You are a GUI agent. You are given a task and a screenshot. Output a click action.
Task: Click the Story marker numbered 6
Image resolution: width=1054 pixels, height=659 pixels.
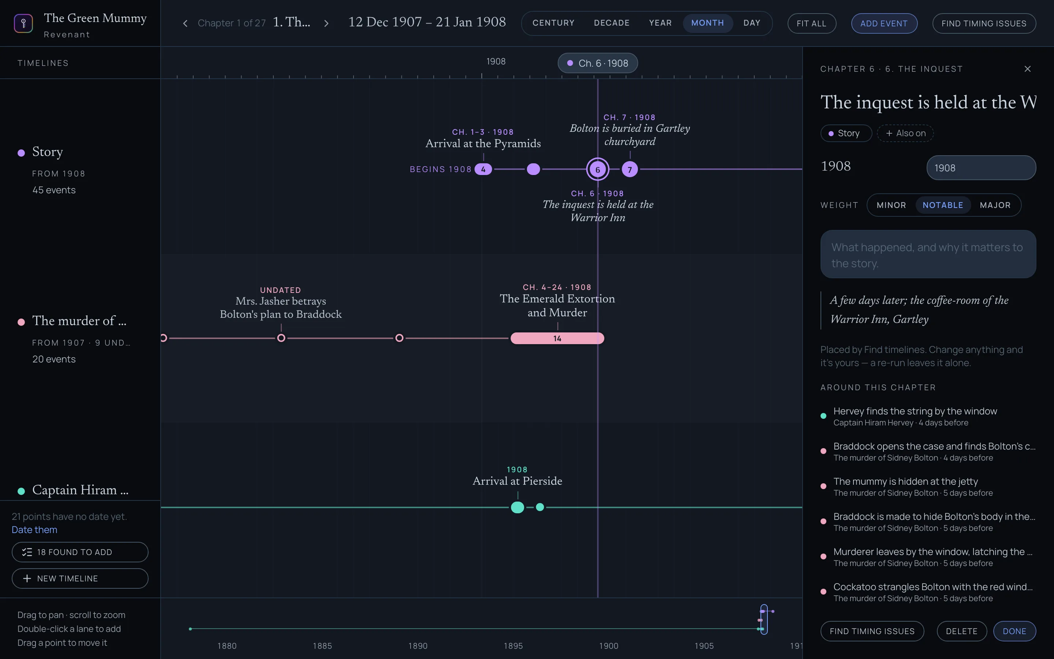point(598,170)
